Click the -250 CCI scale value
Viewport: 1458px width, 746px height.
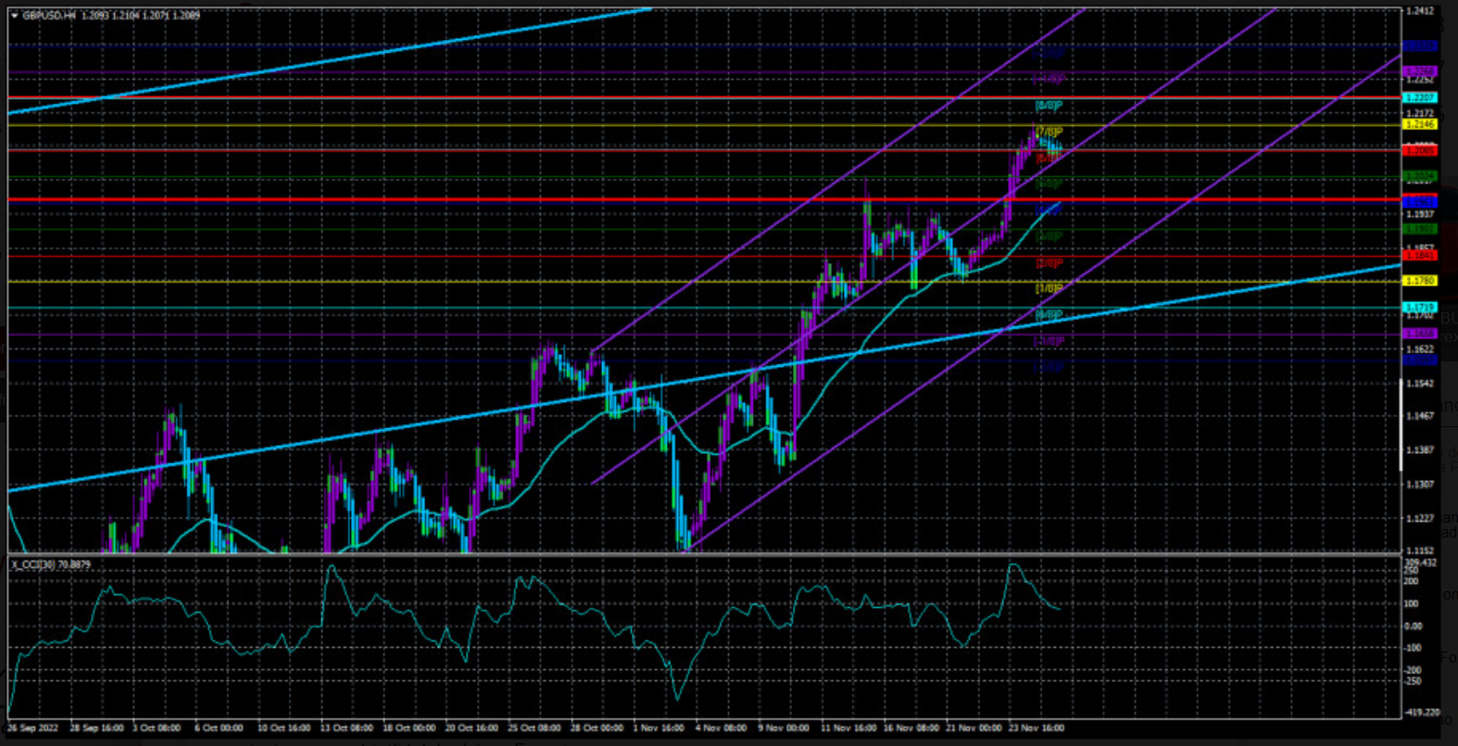[1414, 681]
